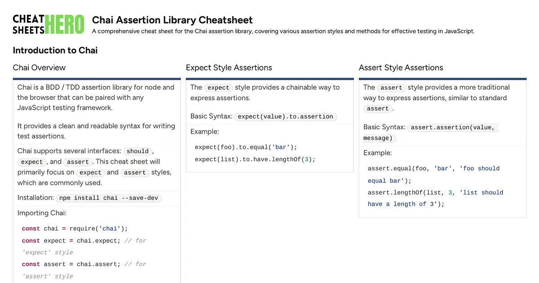Viewport: 539px width, 283px height.
Task: Click the expect(foo).to.equal('bar') example line
Action: point(245,147)
